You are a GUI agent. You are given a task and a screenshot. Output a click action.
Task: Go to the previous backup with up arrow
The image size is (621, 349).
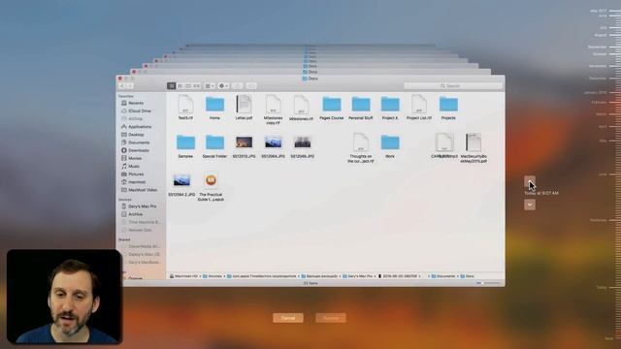coord(530,181)
